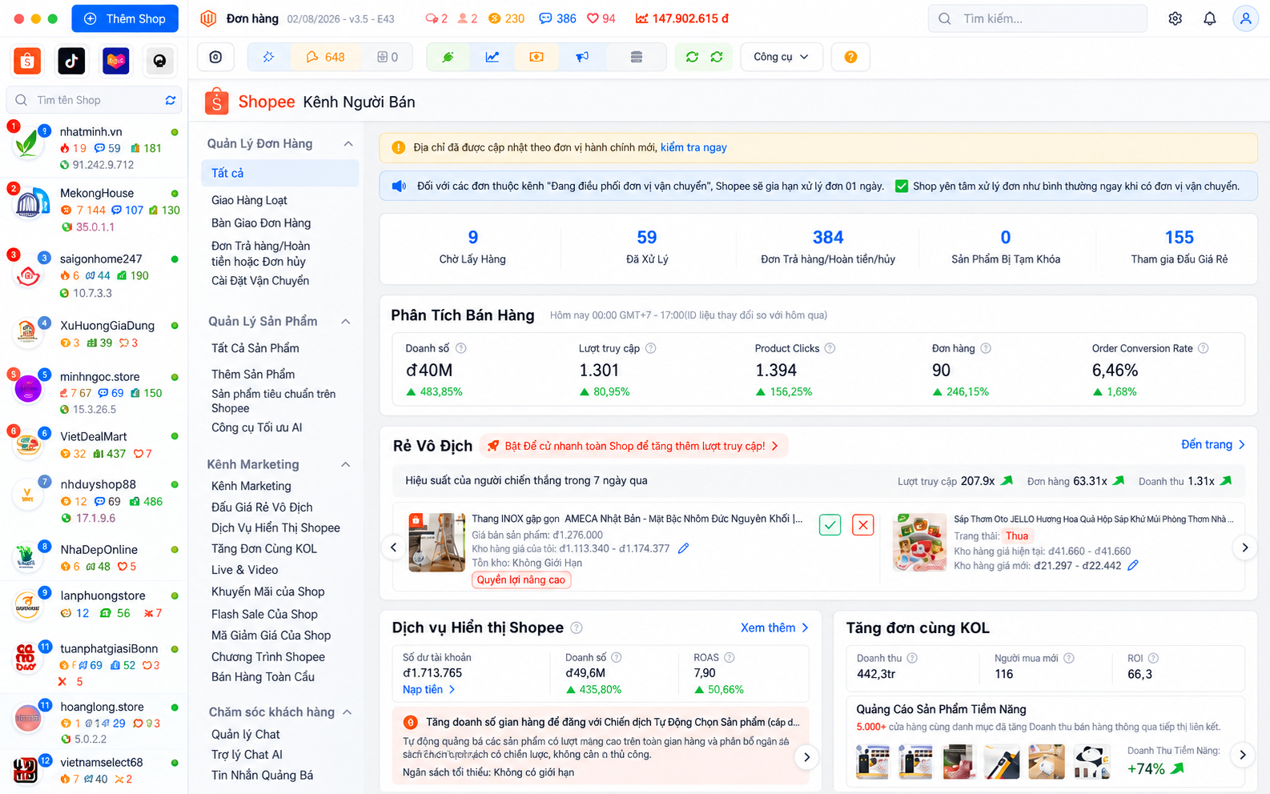This screenshot has height=794, width=1270.
Task: Edit the Thang INOX warehouse price with the pencil
Action: [x=683, y=548]
